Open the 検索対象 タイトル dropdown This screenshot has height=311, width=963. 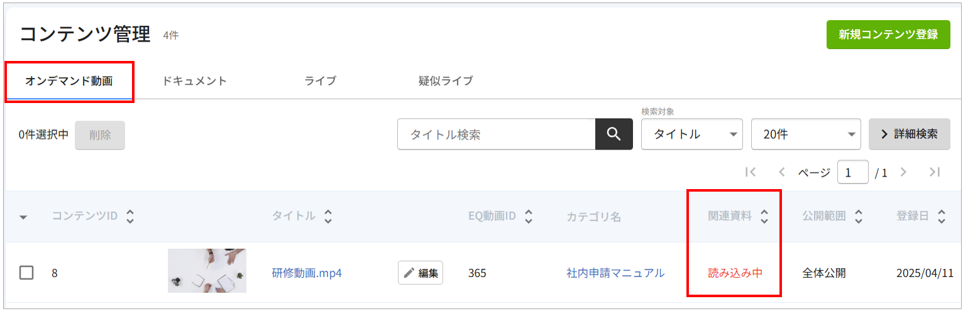(692, 134)
